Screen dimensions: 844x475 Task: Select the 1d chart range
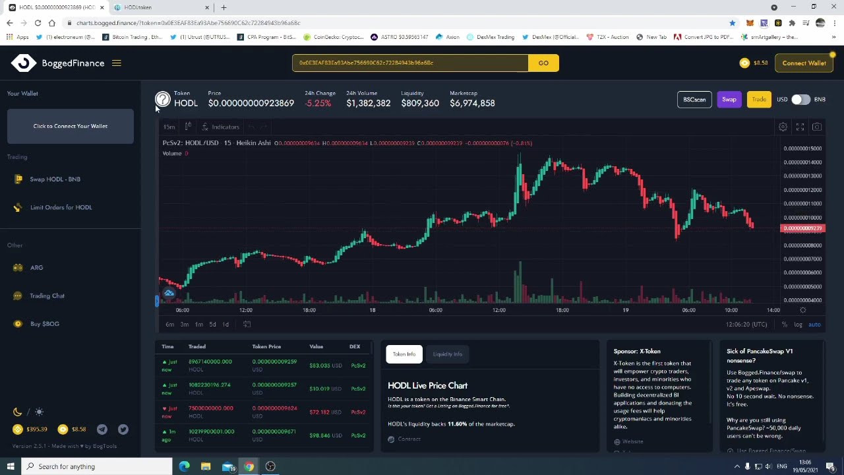(x=226, y=325)
